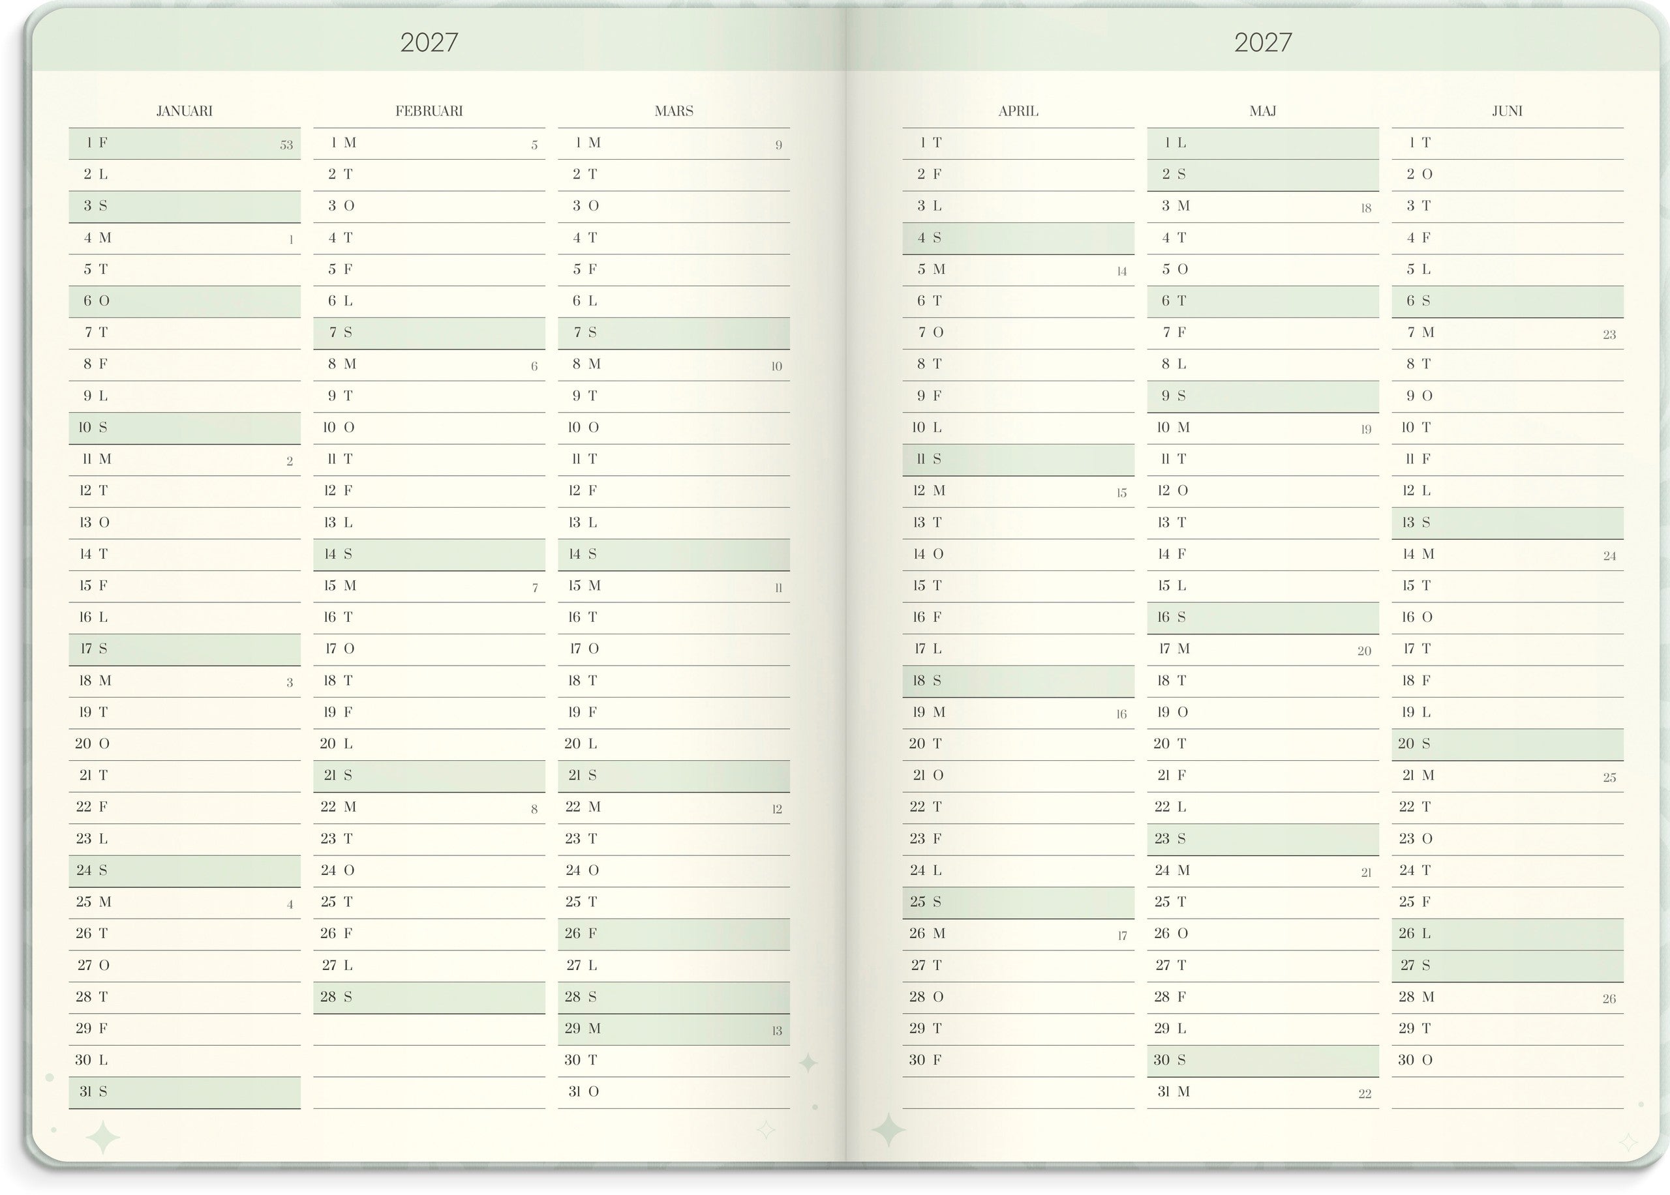Click the 2027 title on right page

1263,42
